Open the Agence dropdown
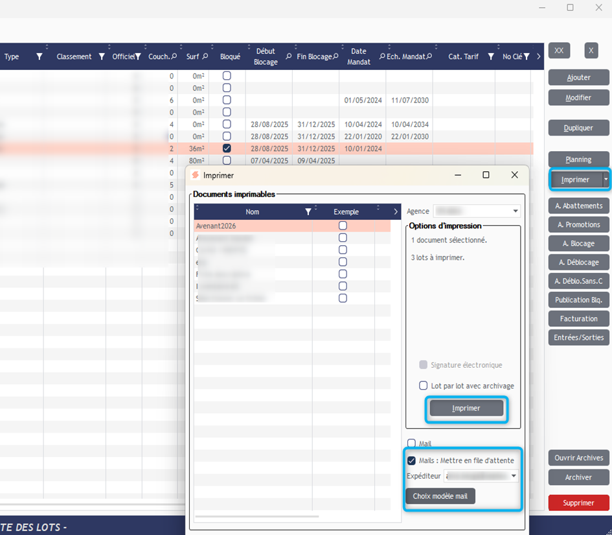 [516, 211]
